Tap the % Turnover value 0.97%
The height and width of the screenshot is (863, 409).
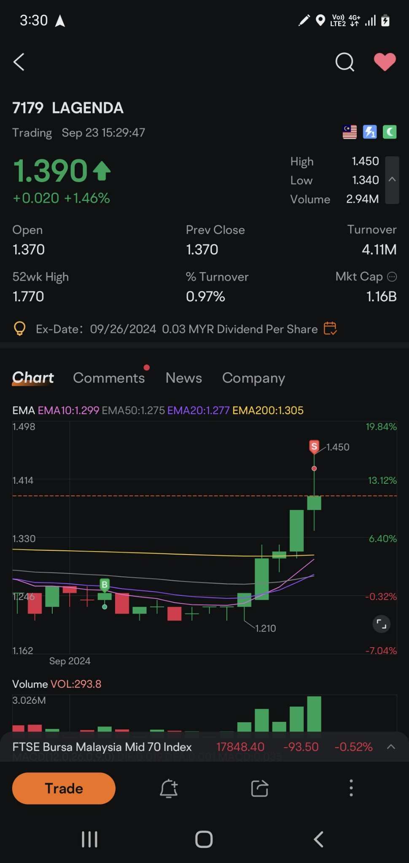205,297
